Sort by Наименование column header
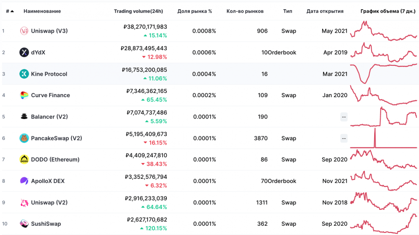The height and width of the screenshot is (235, 419). pyautogui.click(x=42, y=11)
